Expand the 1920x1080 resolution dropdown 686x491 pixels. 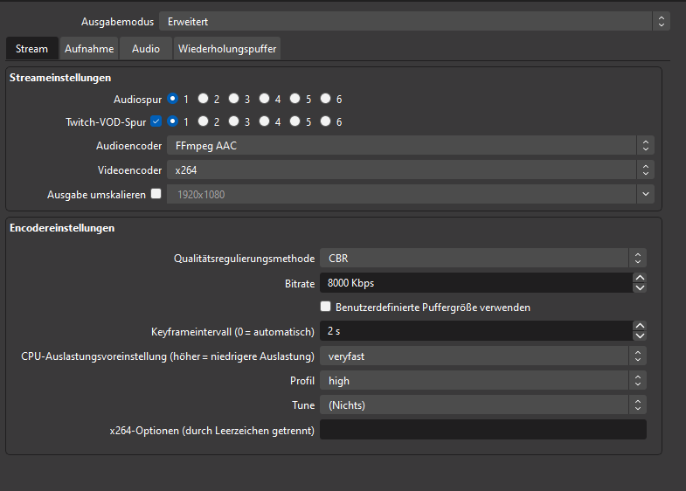(411, 194)
